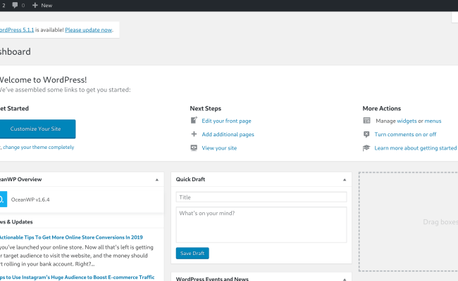Click the Save Draft button
Image resolution: width=458 pixels, height=281 pixels.
[192, 253]
